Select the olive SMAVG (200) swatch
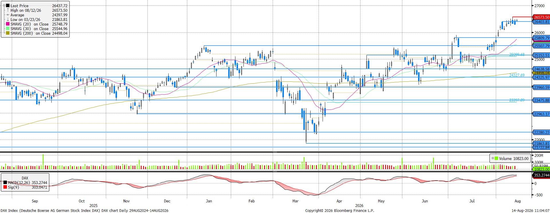Image resolution: width=550 pixels, height=213 pixels. (8, 33)
